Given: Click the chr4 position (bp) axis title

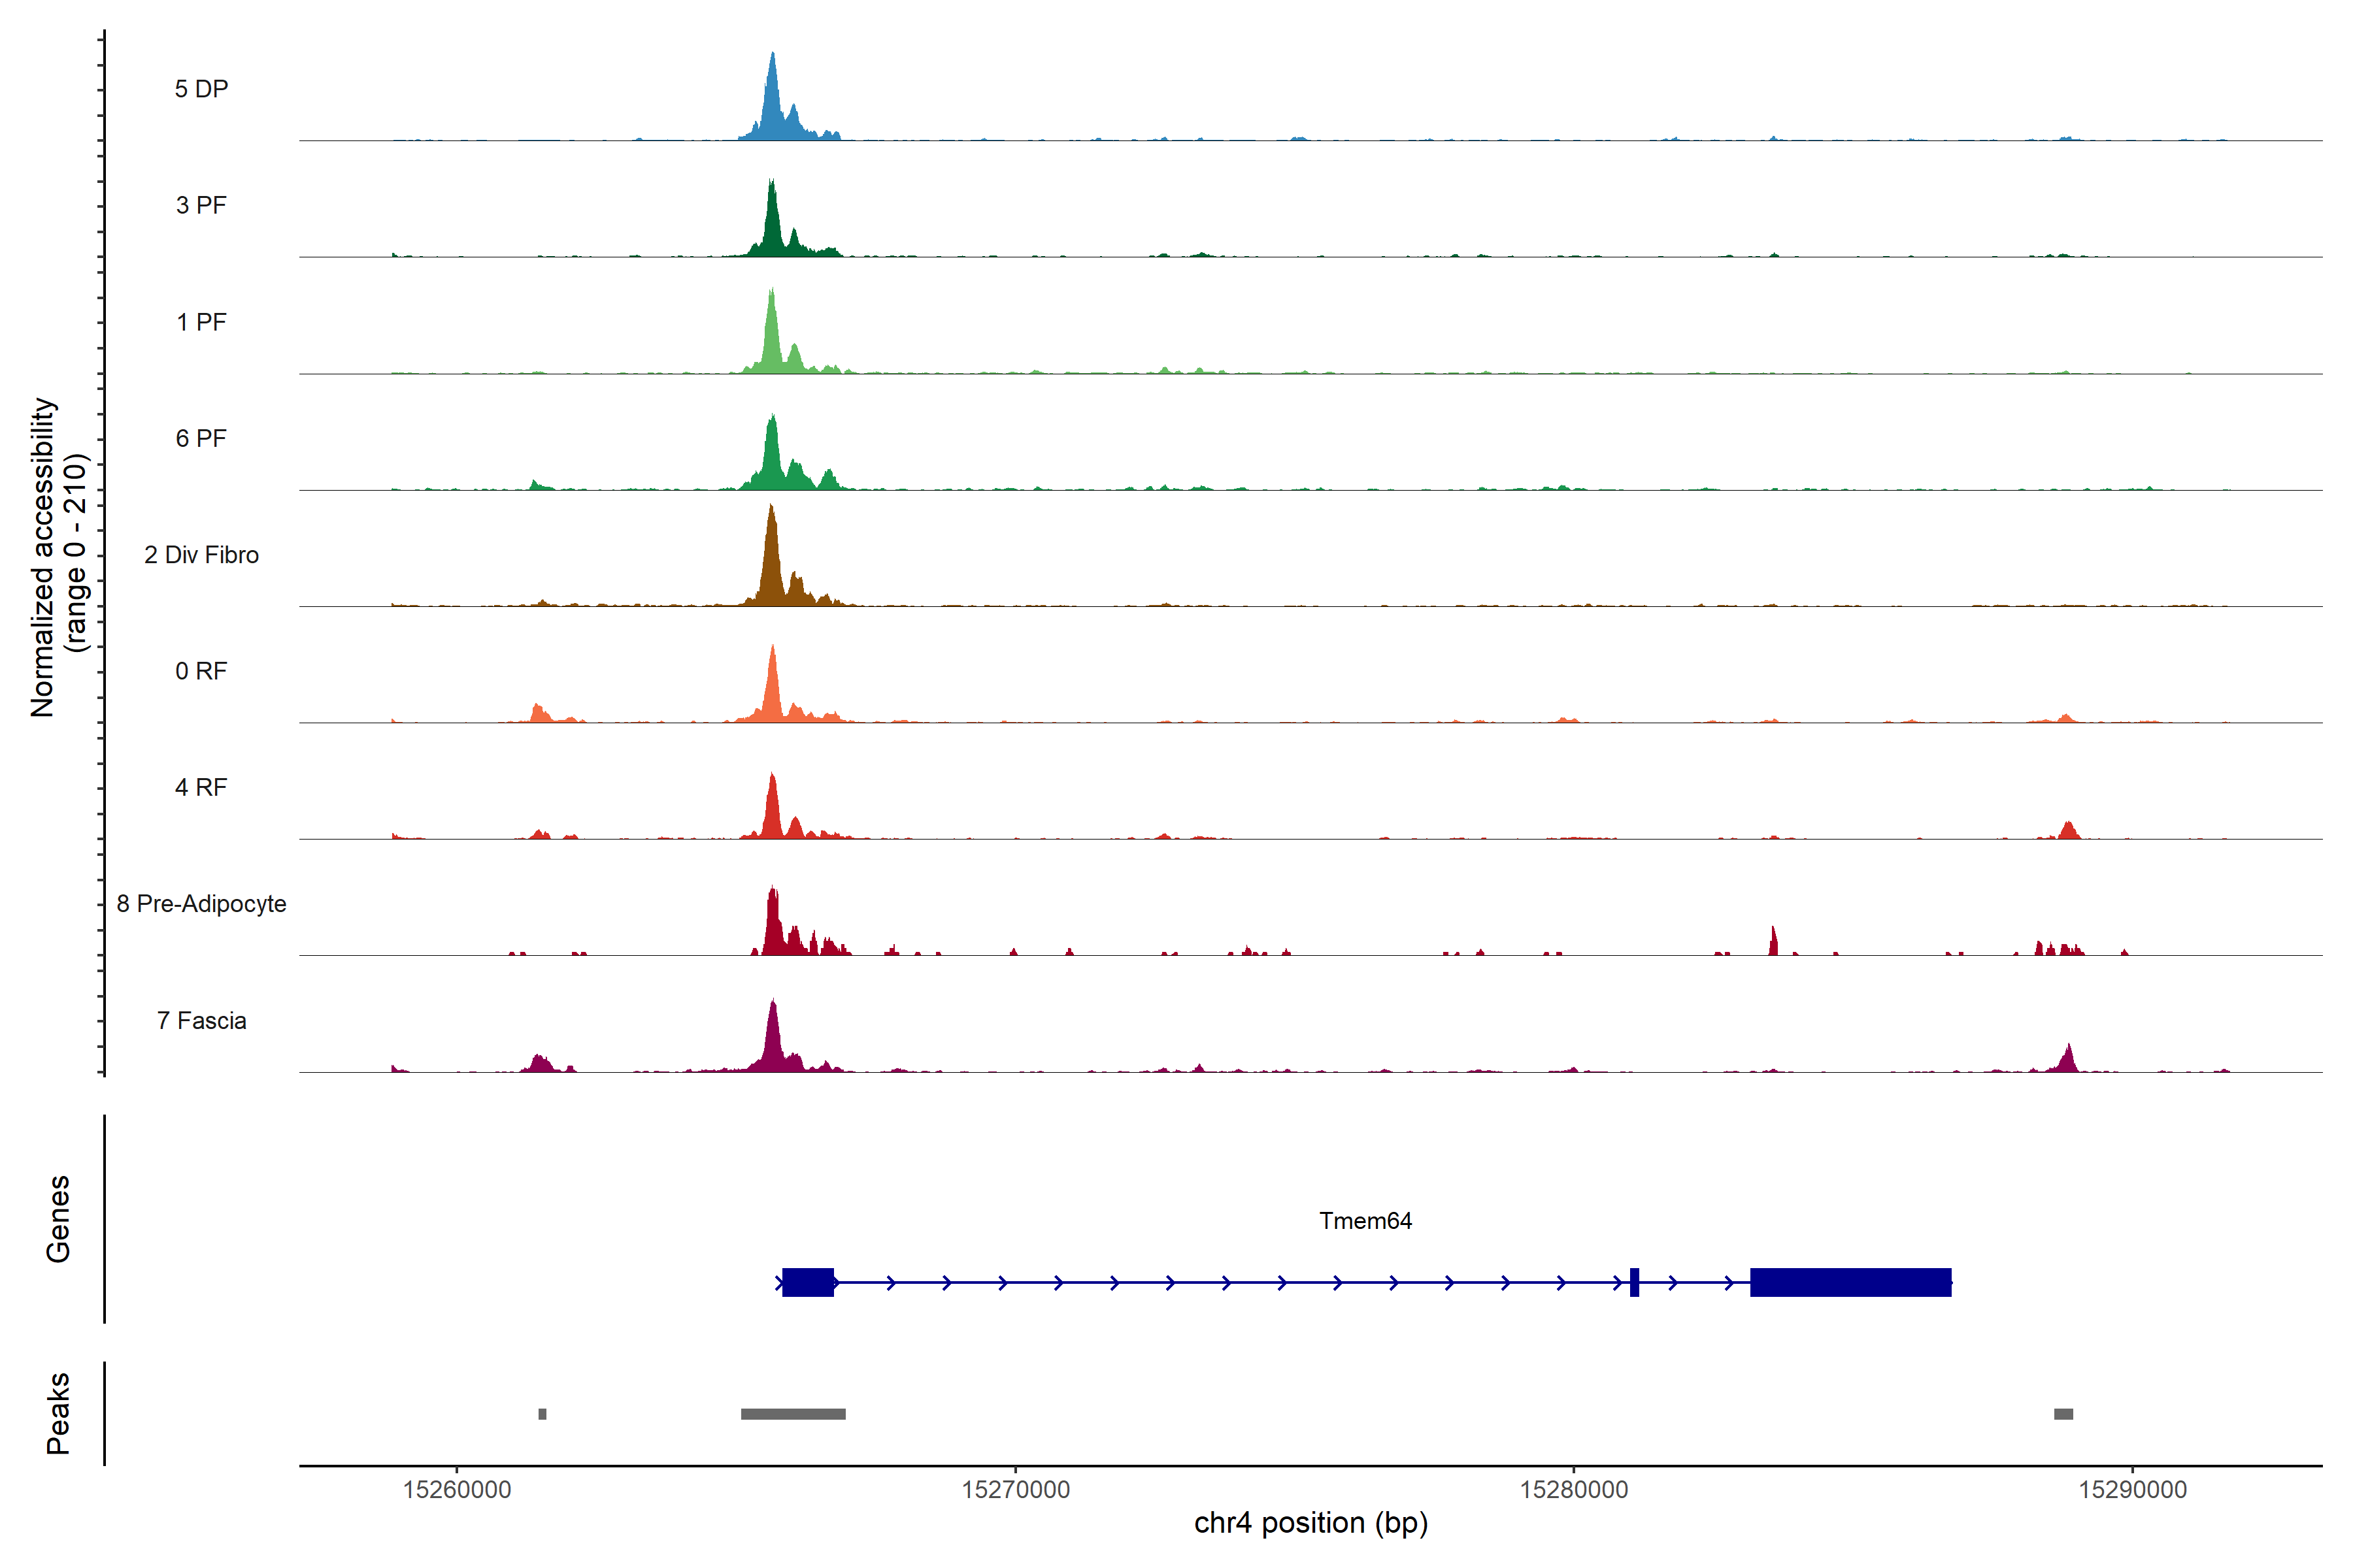Looking at the screenshot, I should [x=1310, y=1523].
